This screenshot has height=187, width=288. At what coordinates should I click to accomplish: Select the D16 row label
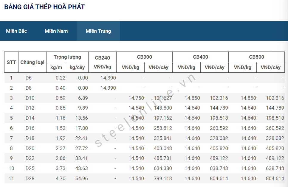pos(30,128)
